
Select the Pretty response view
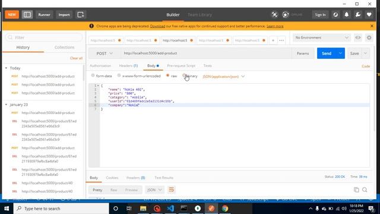(97, 190)
